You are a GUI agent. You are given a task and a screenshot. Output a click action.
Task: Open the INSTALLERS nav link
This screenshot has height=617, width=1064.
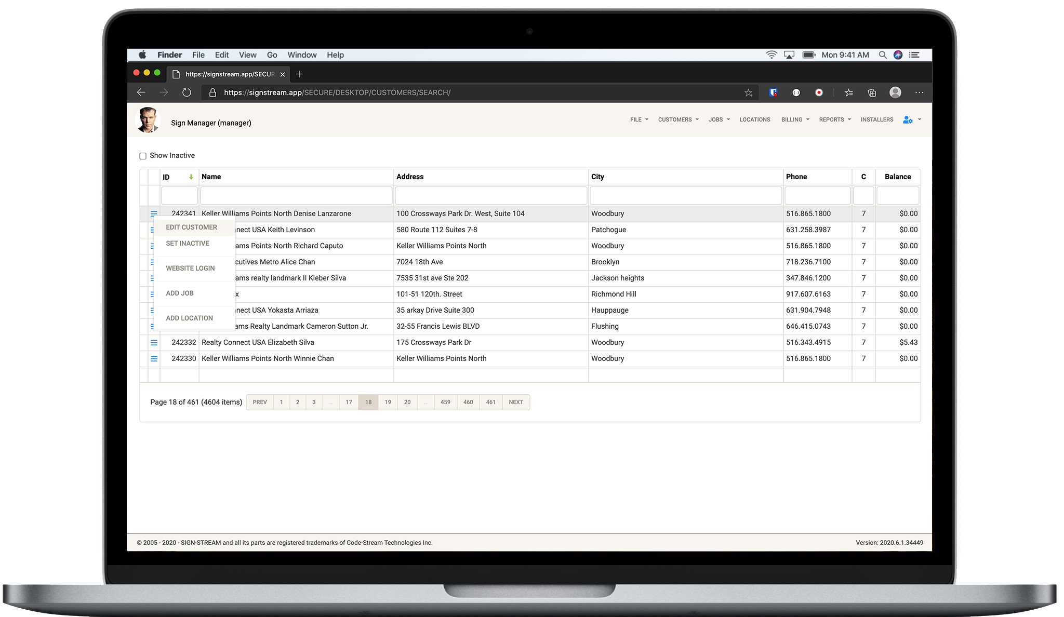point(877,120)
